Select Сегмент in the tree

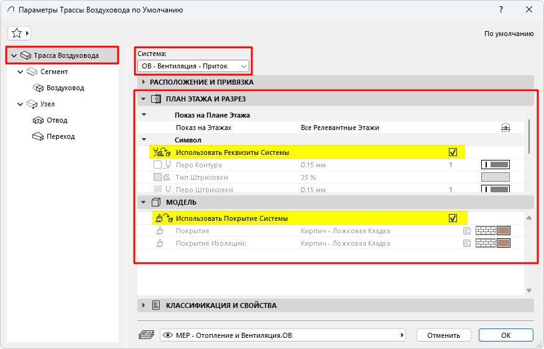coord(53,72)
